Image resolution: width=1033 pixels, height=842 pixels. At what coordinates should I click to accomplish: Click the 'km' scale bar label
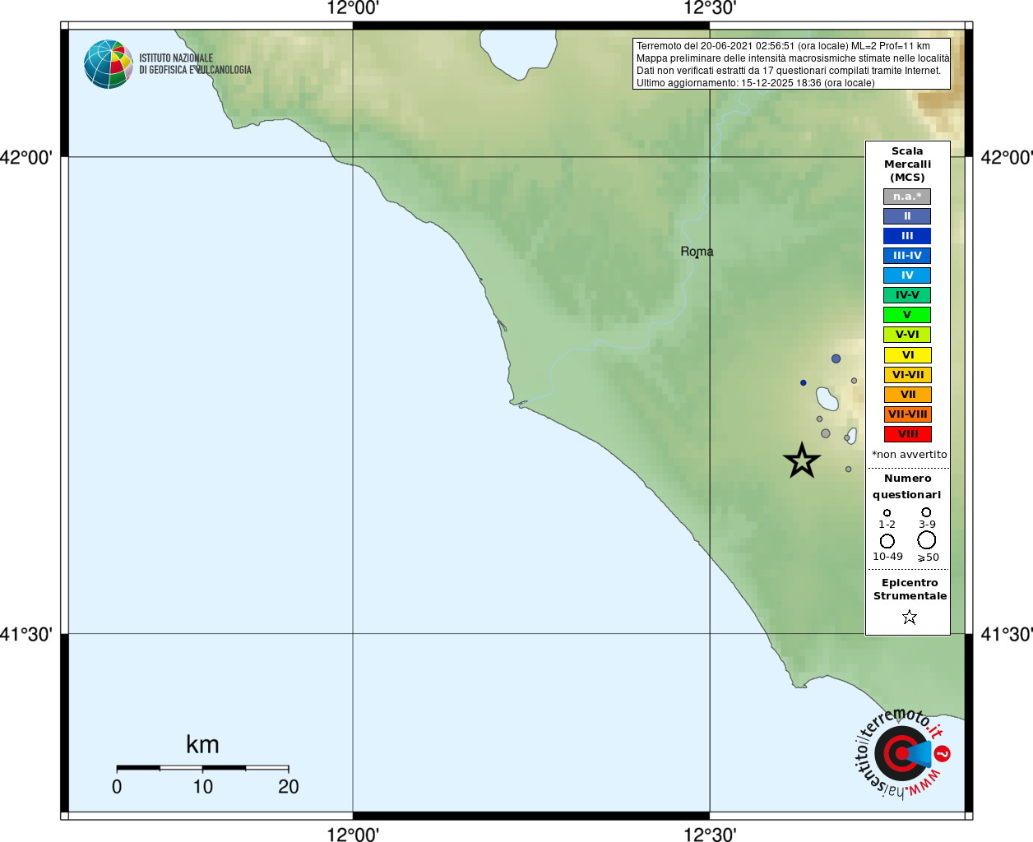coord(202,744)
